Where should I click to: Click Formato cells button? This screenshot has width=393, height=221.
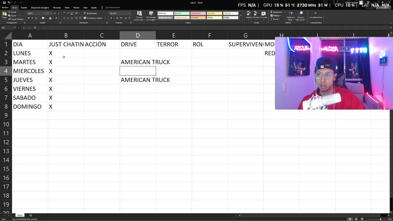[263, 16]
